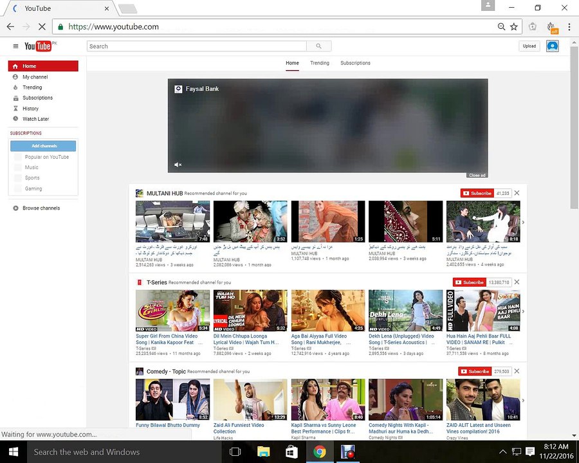
Task: Click the 7:48 MULTANI HUB video thumbnail
Action: [172, 221]
